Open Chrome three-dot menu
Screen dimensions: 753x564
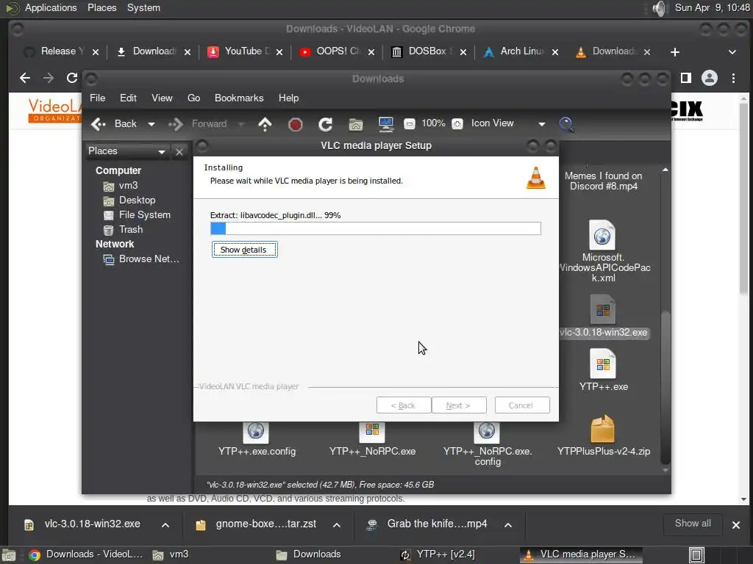(x=733, y=78)
